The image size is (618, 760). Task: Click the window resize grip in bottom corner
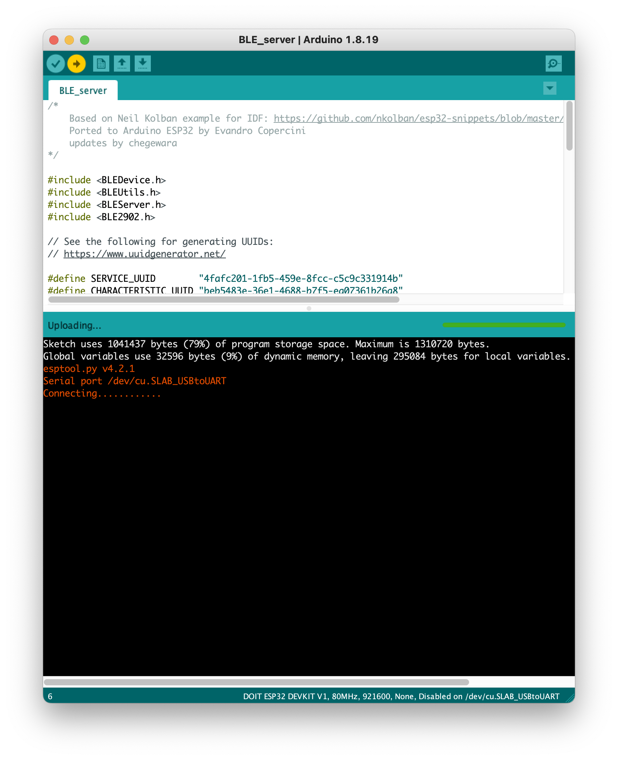(570, 698)
